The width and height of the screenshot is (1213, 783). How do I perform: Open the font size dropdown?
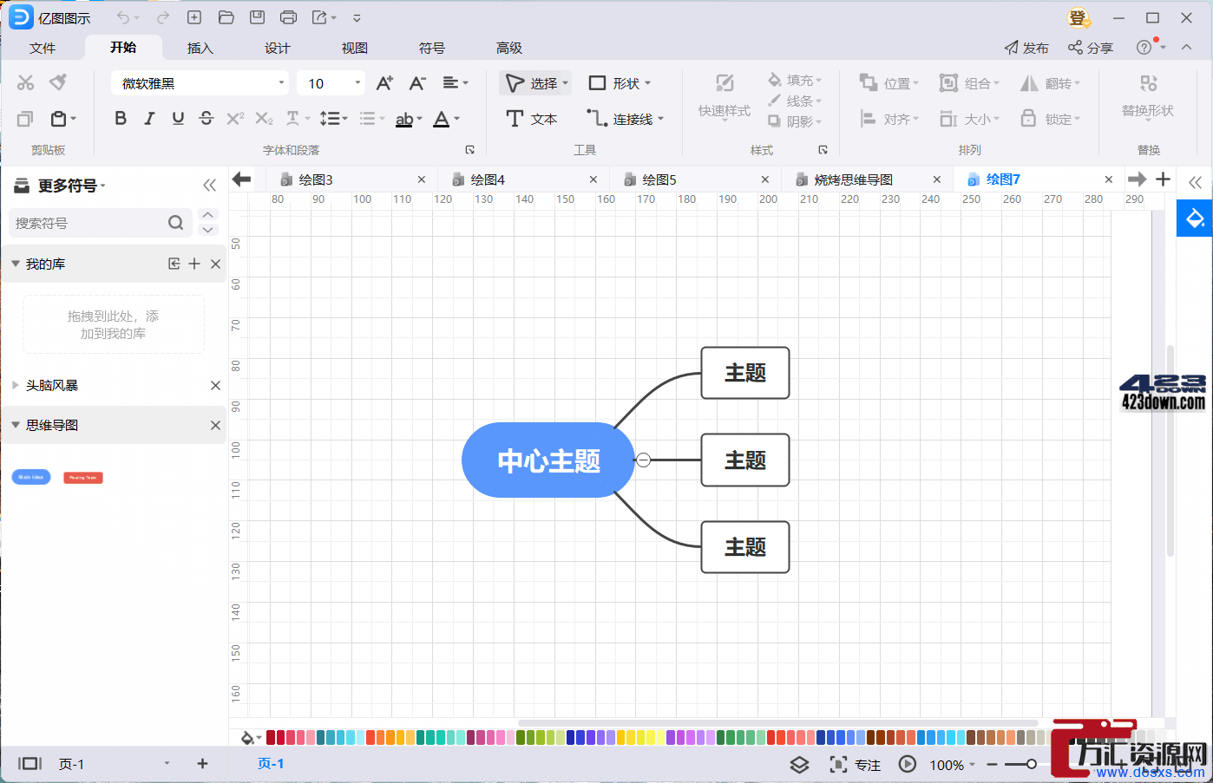click(x=357, y=83)
